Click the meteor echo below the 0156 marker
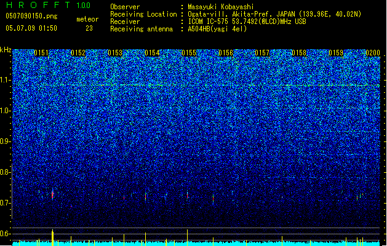This screenshot has height=246, width=387. tap(213, 198)
